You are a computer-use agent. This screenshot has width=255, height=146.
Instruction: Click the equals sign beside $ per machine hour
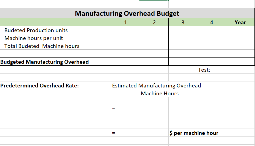(x=113, y=133)
